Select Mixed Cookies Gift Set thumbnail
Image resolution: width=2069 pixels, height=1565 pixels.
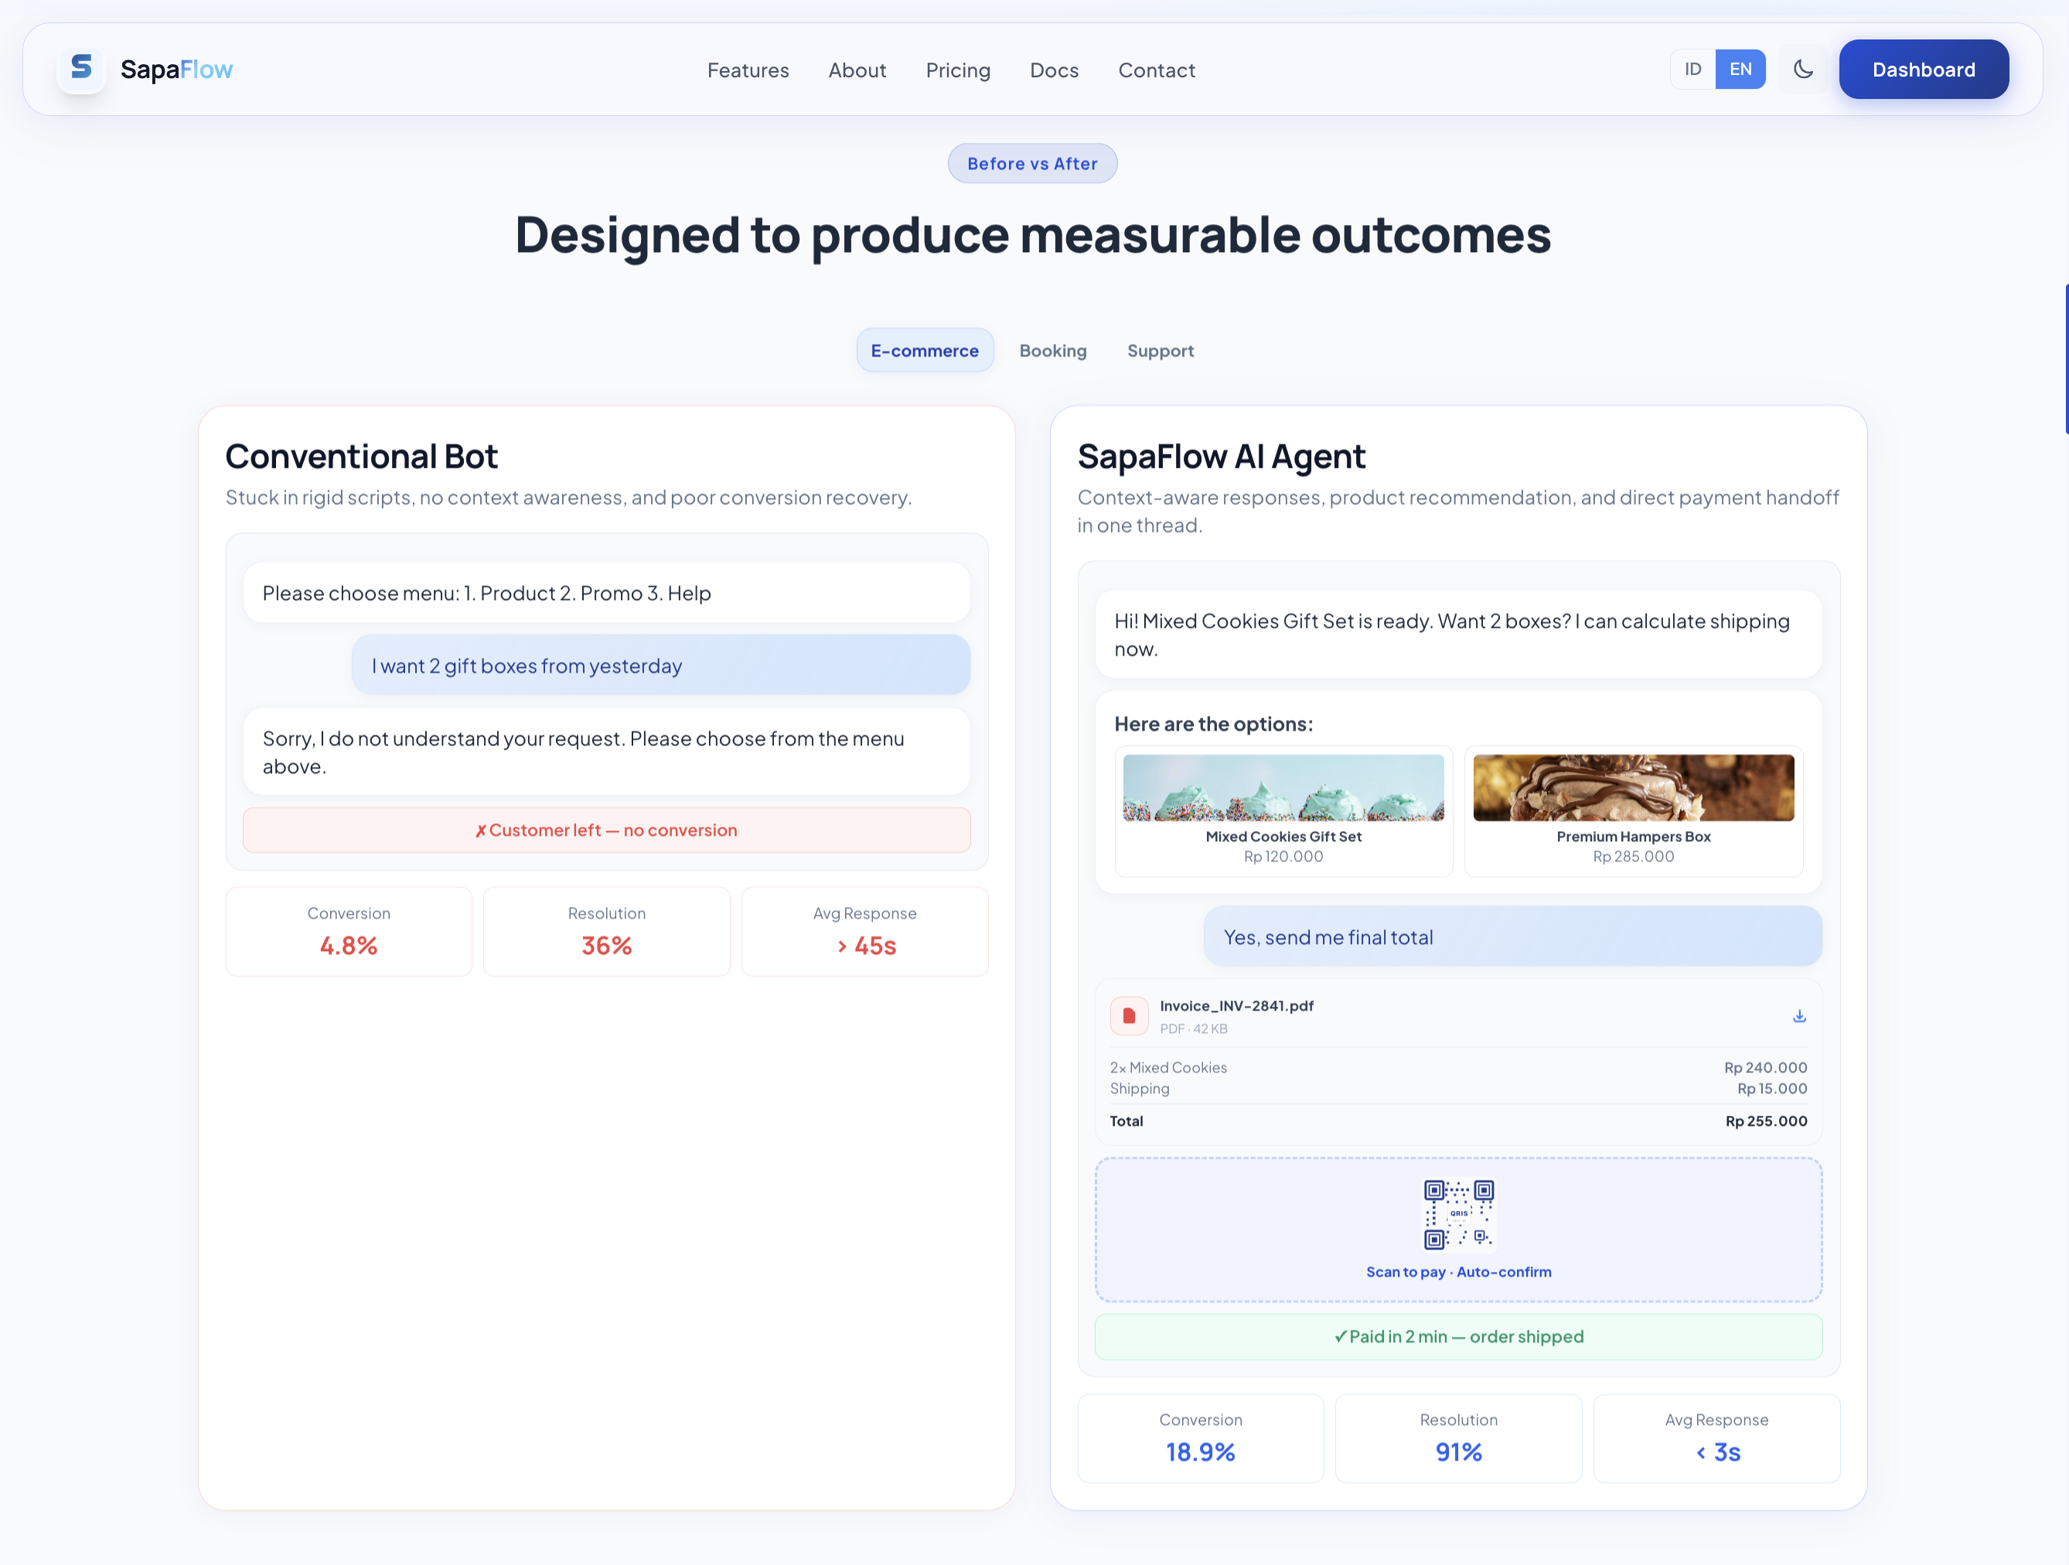pyautogui.click(x=1283, y=788)
